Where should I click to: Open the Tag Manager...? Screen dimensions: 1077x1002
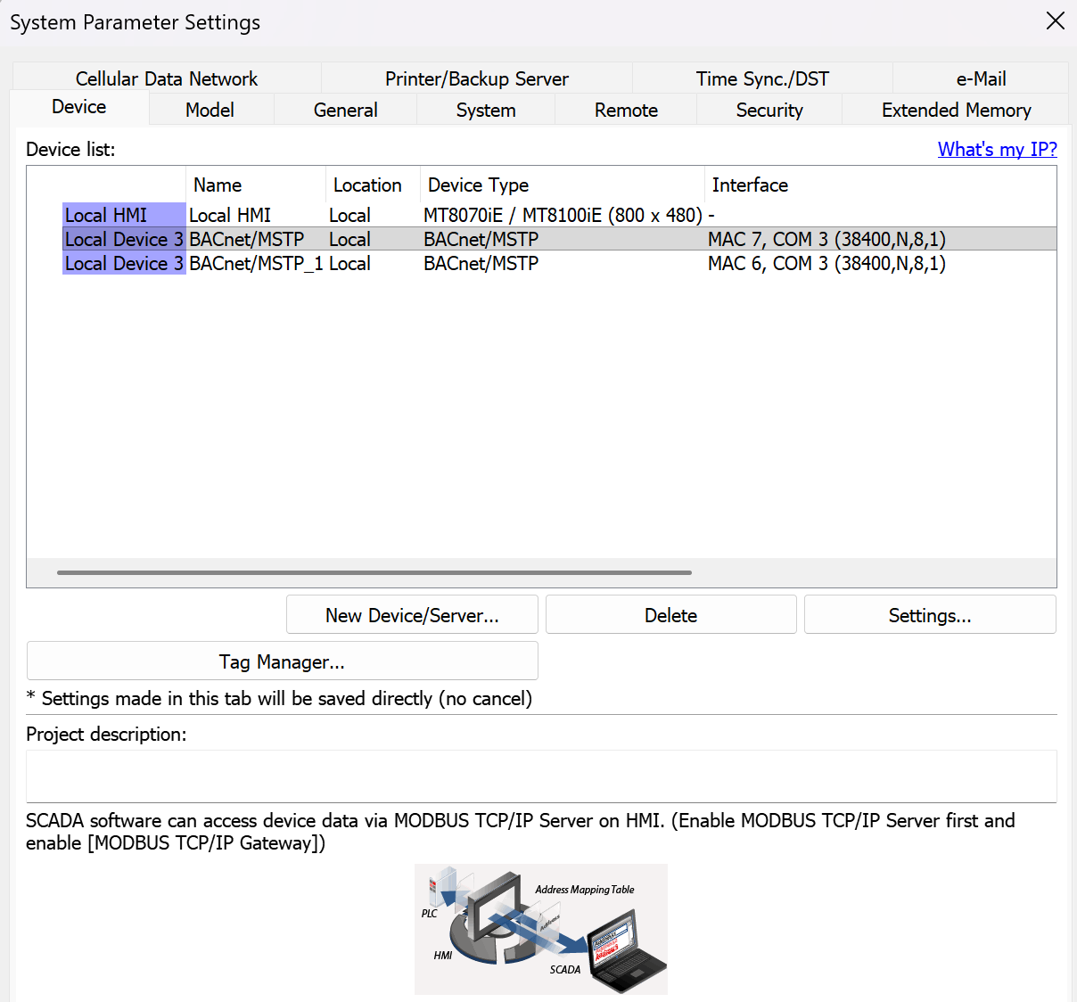tap(282, 661)
